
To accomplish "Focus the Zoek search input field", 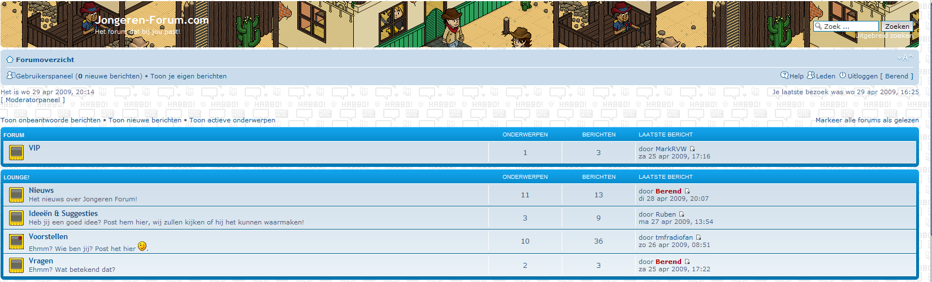I will 846,27.
